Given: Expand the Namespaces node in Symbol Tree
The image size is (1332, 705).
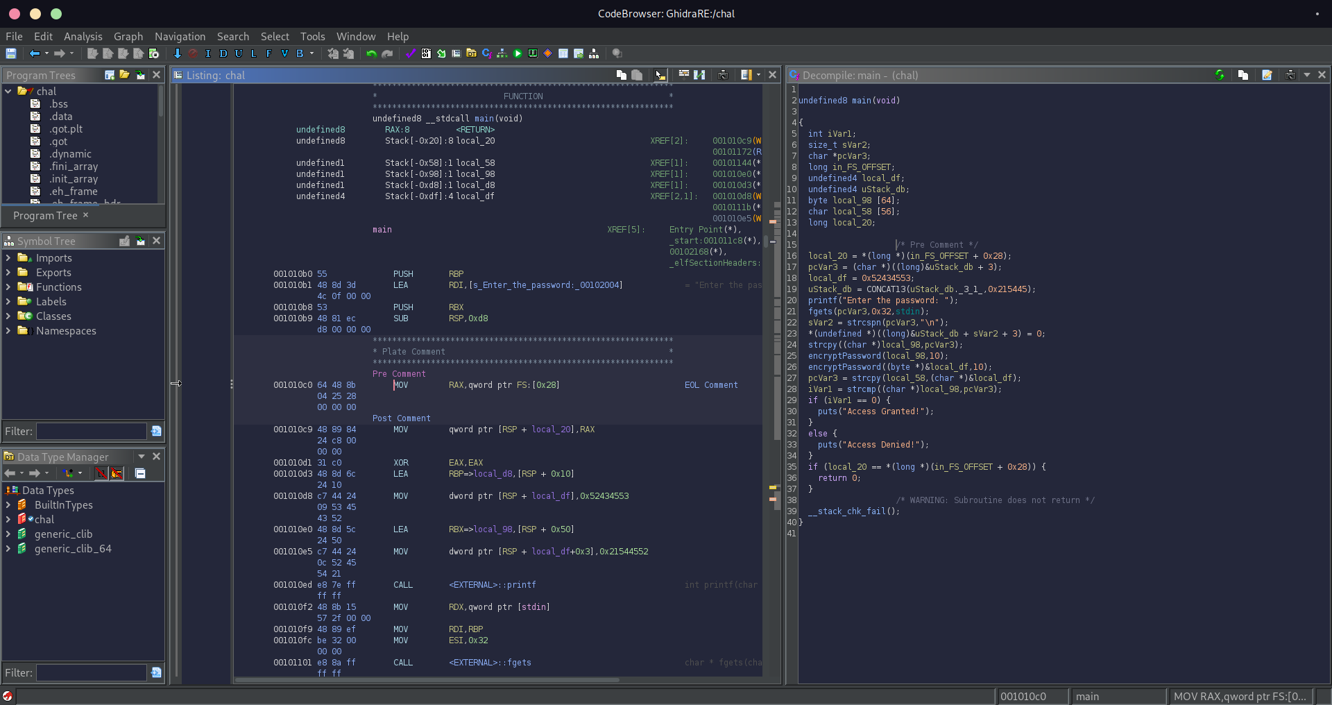Looking at the screenshot, I should pyautogui.click(x=8, y=331).
